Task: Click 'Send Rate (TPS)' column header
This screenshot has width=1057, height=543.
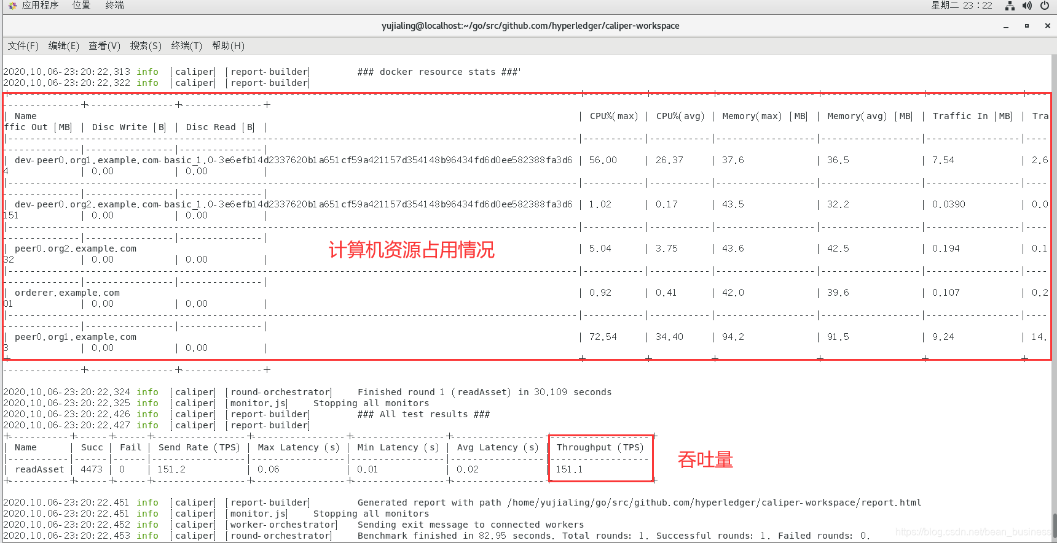Action: click(x=199, y=447)
